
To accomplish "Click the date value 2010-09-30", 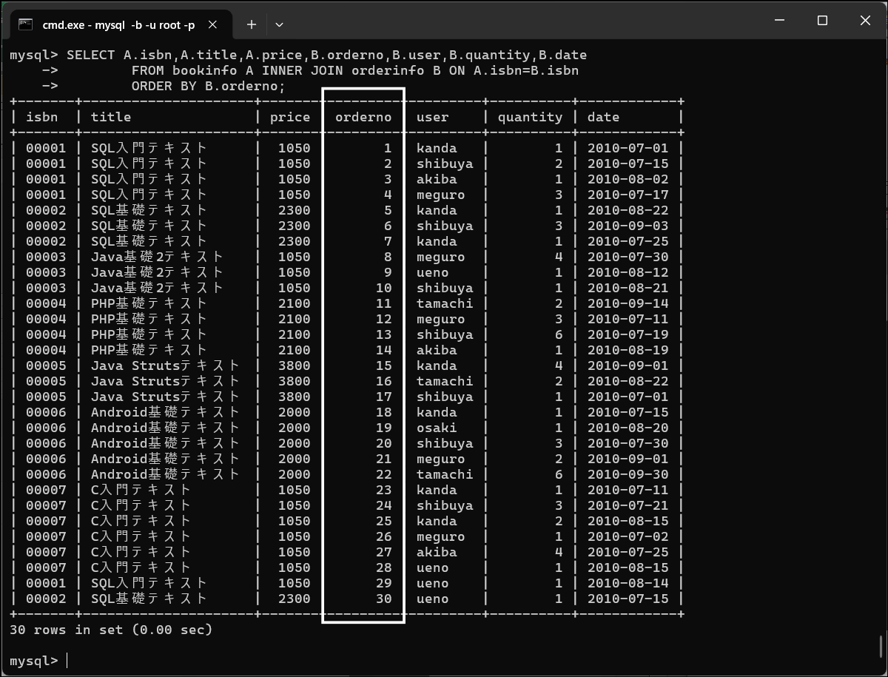I will [628, 474].
